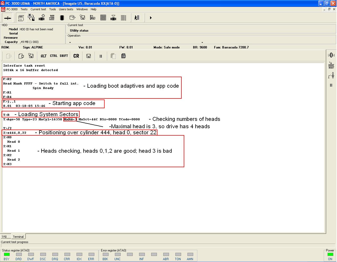Click the disk cylinder with arrow icon

pyautogui.click(x=72, y=18)
